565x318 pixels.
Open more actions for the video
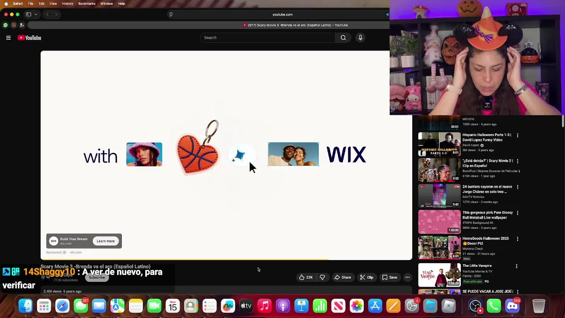click(x=407, y=277)
